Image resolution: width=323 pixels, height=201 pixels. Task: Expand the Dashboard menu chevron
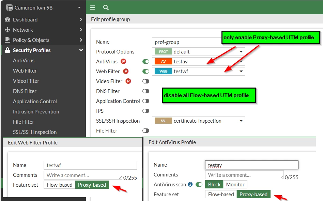click(81, 19)
